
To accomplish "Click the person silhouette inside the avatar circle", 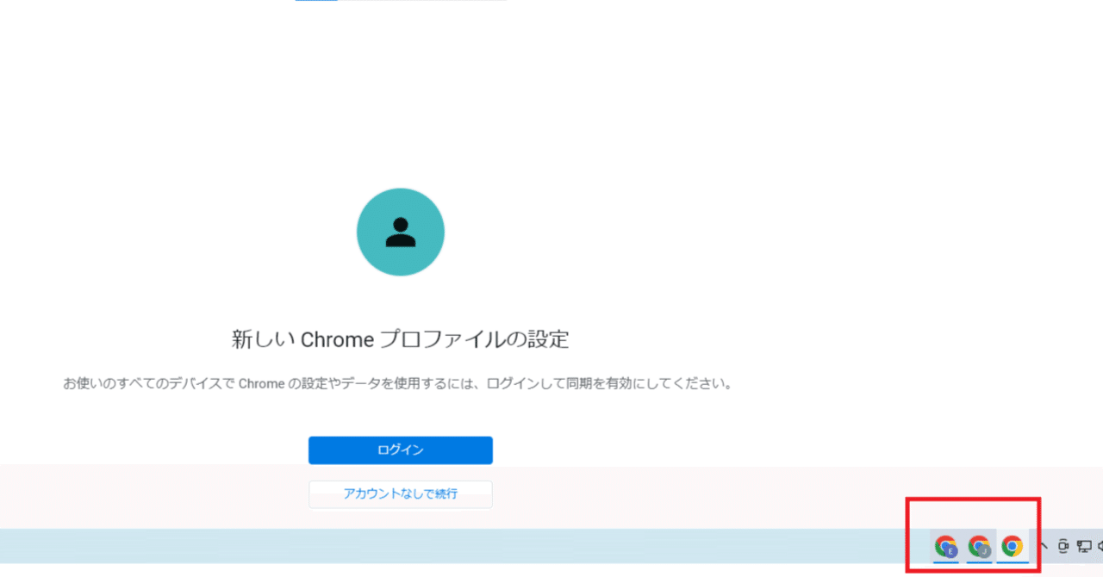I will (400, 232).
